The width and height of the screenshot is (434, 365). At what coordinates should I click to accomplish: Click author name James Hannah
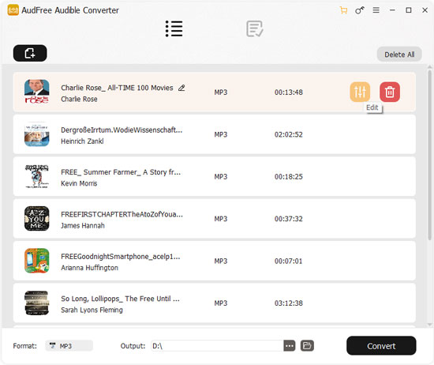coord(83,226)
